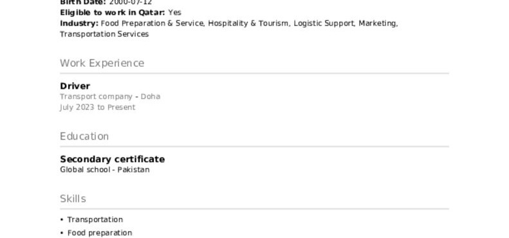The image size is (509, 238).
Task: Click the Marketing industry text
Action: tap(378, 23)
